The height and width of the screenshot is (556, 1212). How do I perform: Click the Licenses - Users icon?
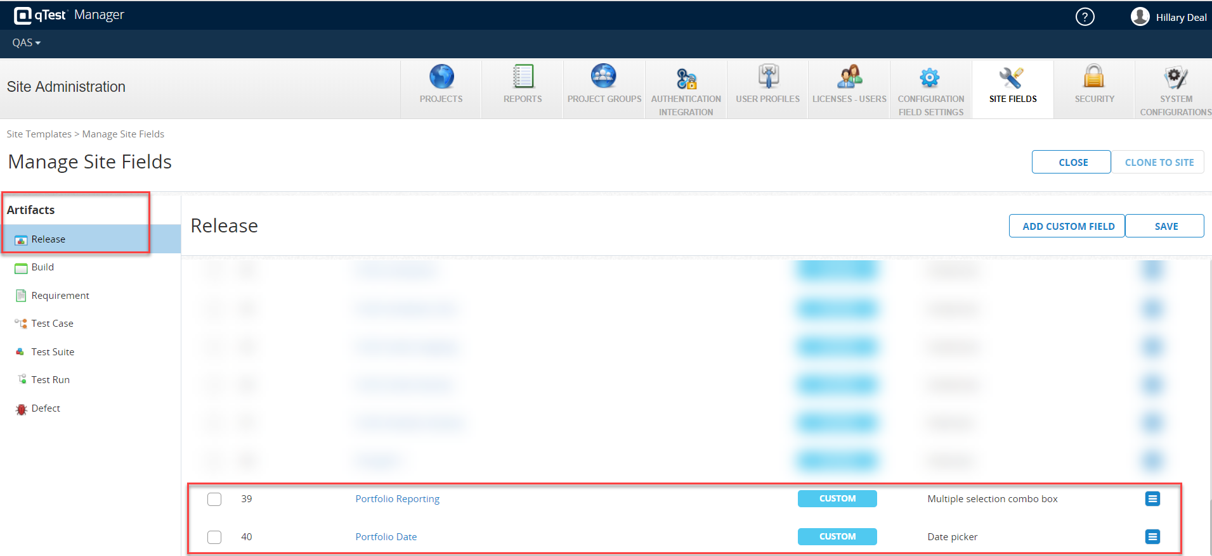click(850, 77)
